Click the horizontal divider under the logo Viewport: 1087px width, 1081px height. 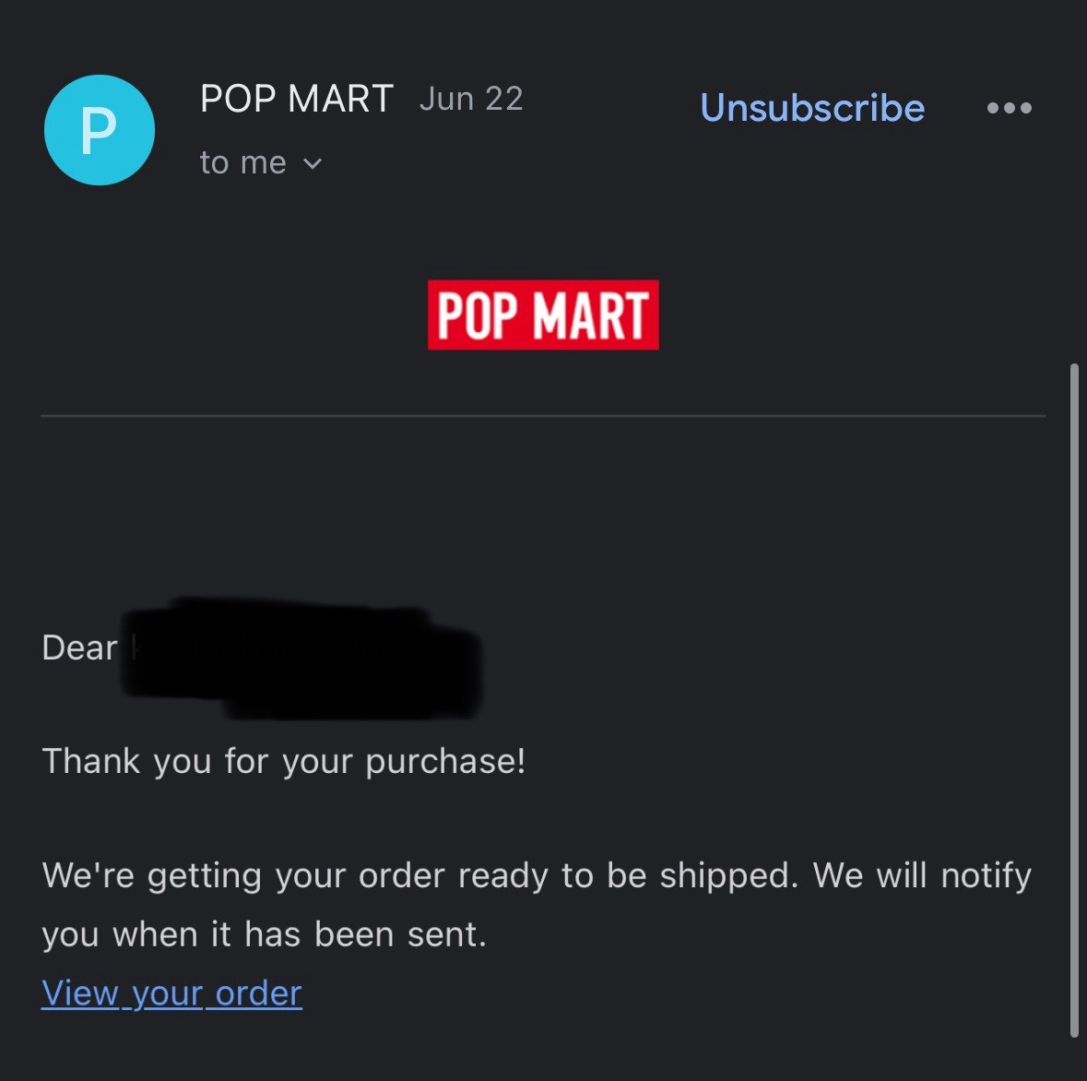point(543,416)
